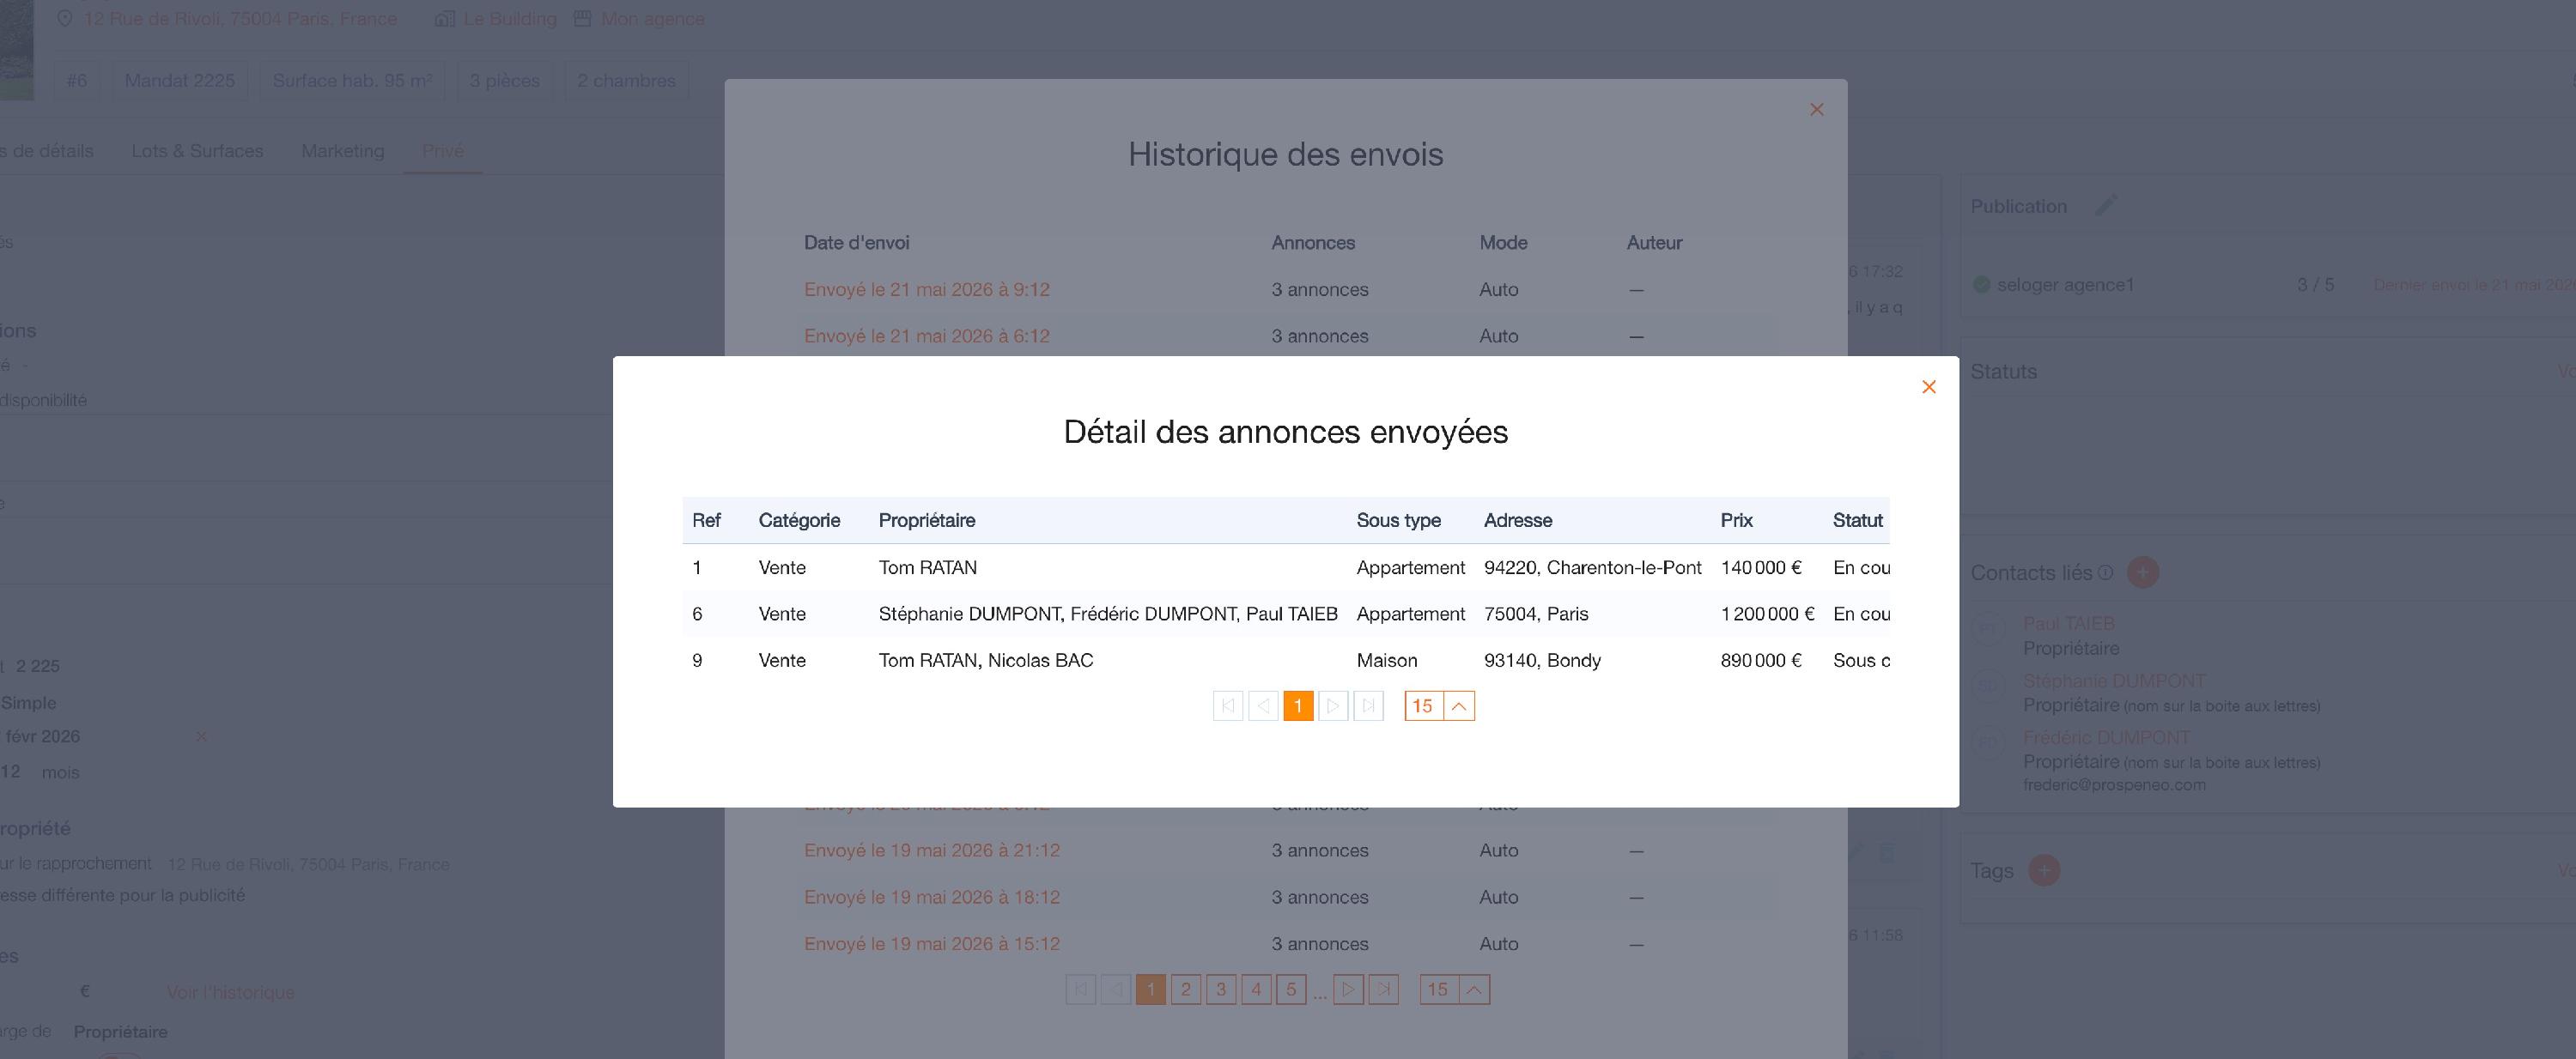
Task: Open the Mon agence link
Action: pyautogui.click(x=652, y=19)
